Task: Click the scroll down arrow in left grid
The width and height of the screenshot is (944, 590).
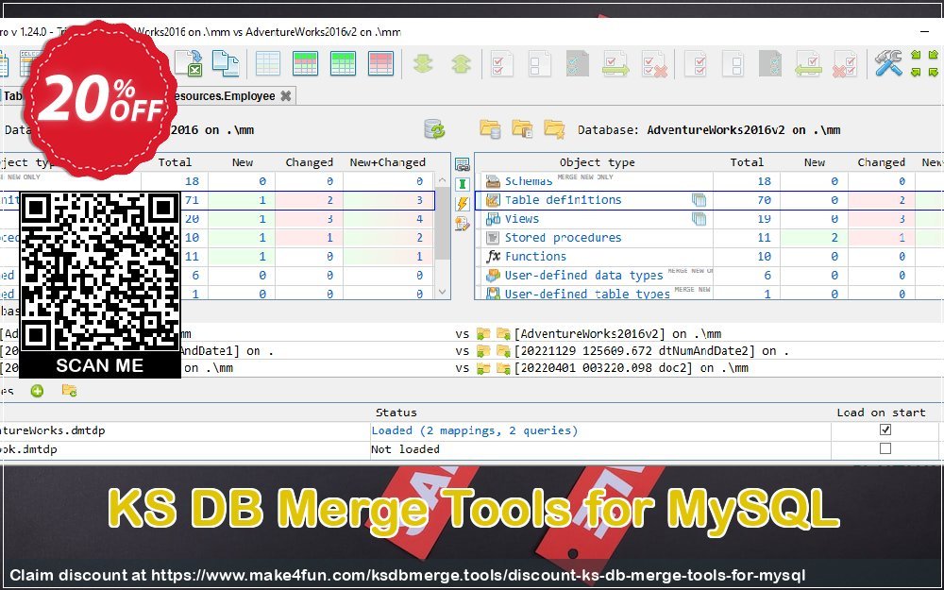Action: click(443, 292)
